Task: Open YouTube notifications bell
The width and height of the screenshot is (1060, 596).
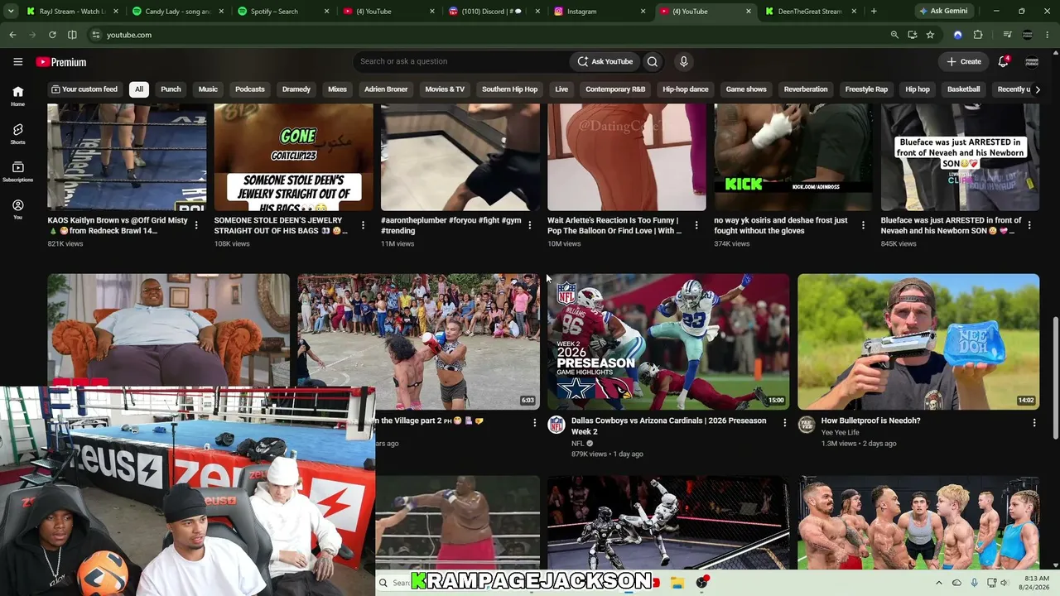Action: click(1003, 61)
